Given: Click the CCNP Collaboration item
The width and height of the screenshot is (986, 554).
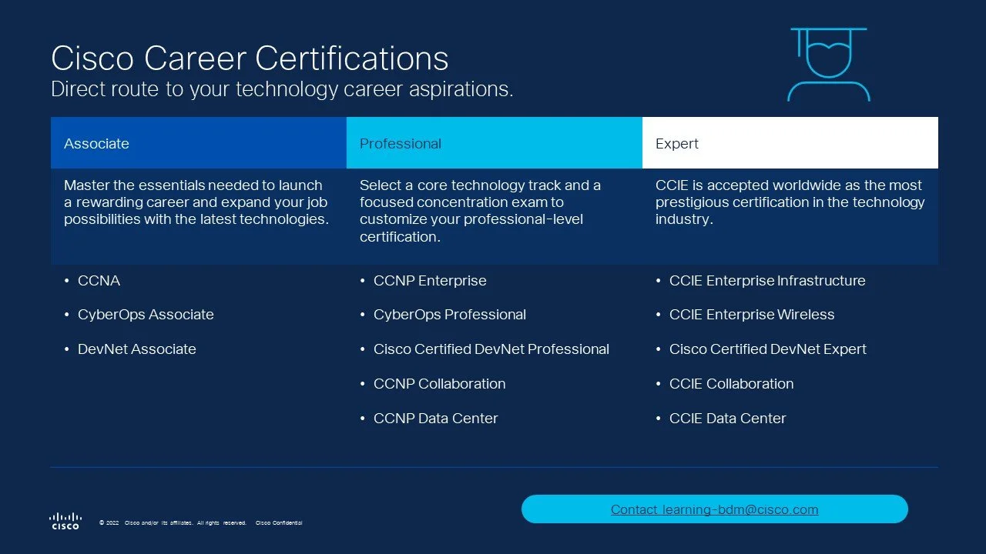Looking at the screenshot, I should [x=440, y=384].
